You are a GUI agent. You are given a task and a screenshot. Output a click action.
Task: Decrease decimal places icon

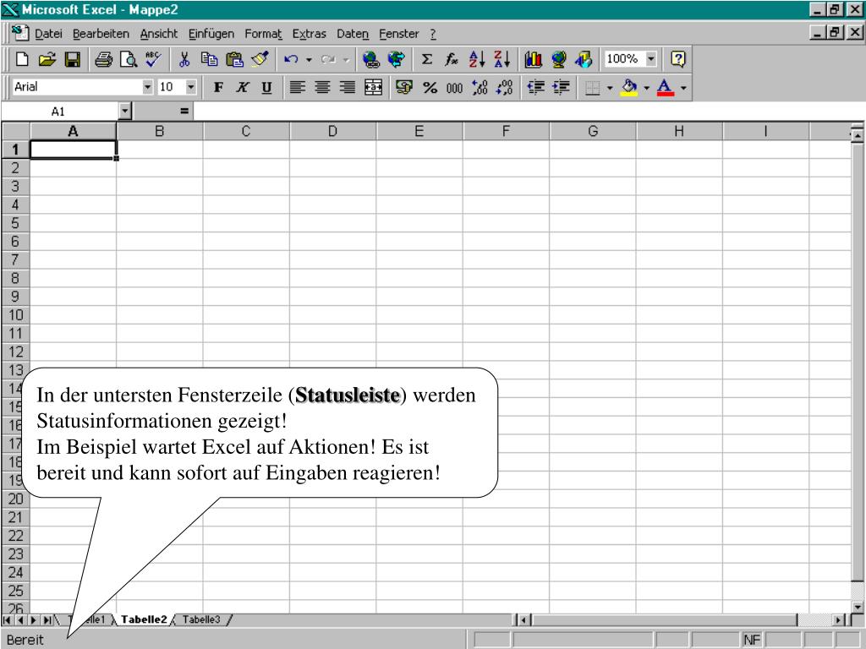click(504, 87)
